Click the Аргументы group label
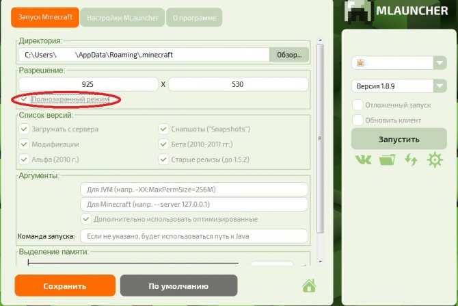This screenshot has width=458, height=306. pyautogui.click(x=39, y=175)
